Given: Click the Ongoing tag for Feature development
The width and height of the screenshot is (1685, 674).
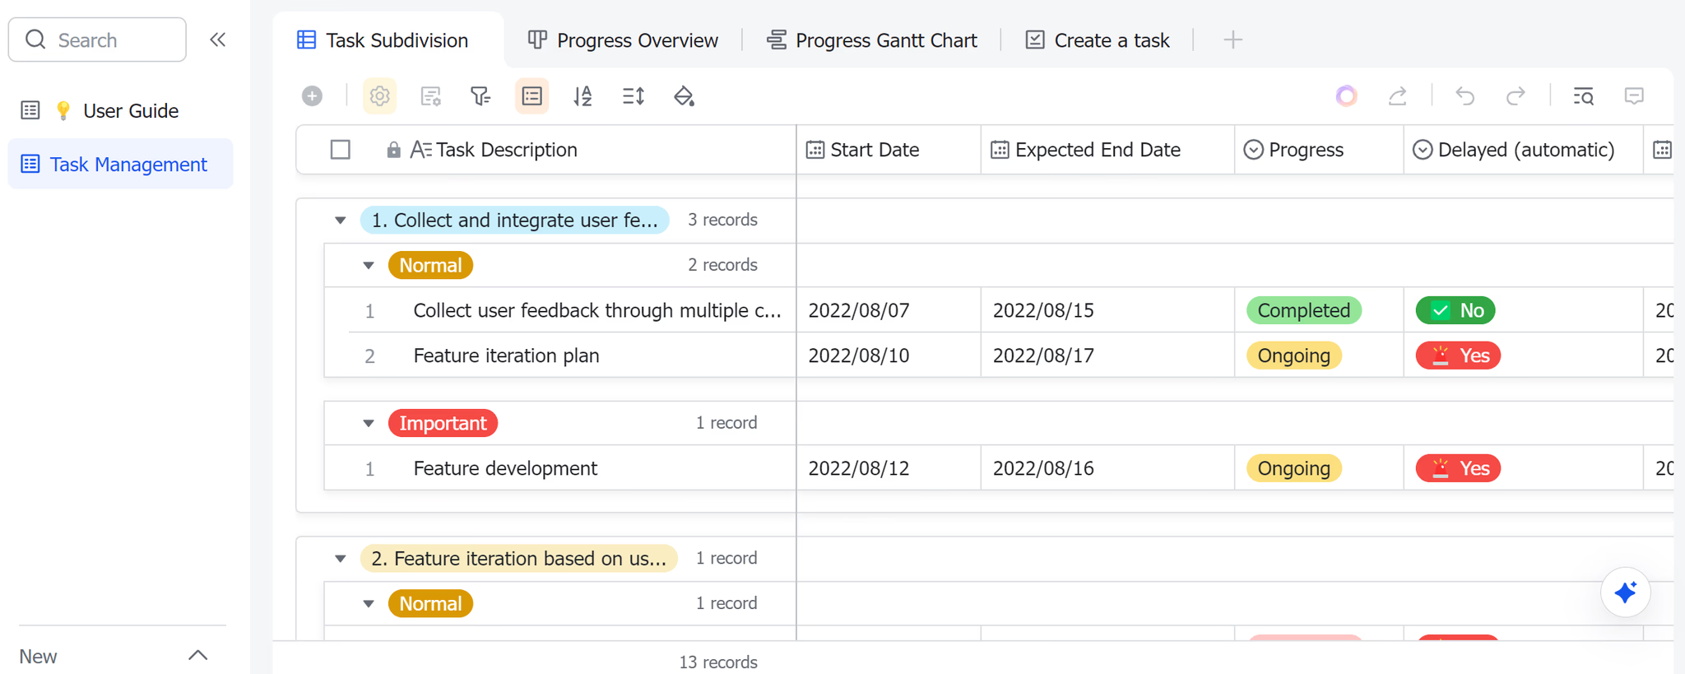Looking at the screenshot, I should [x=1294, y=468].
